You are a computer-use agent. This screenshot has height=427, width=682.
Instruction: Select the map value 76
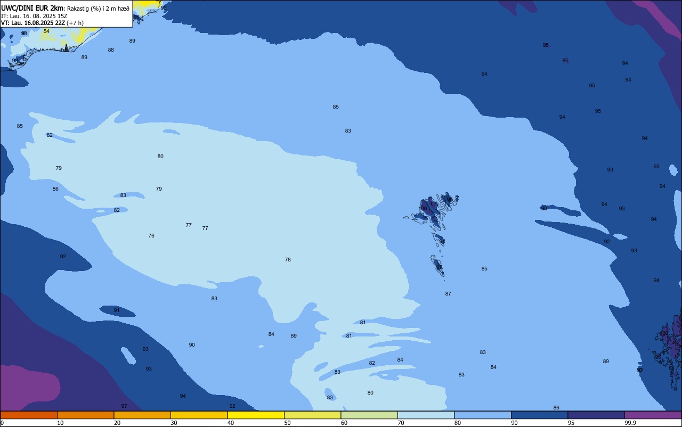click(151, 235)
